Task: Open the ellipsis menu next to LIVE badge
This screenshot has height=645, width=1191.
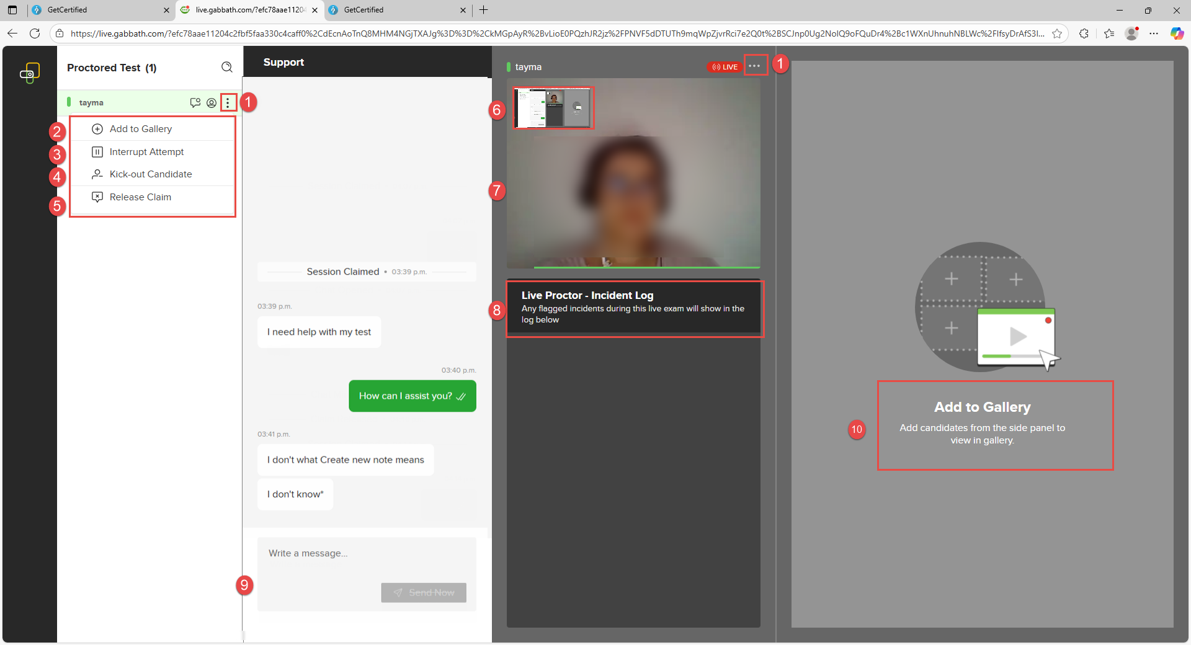Action: [x=754, y=66]
